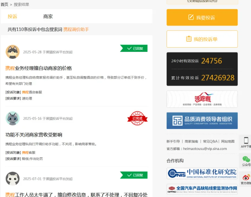Open the 品质消费领导者组织 banner

(202, 121)
